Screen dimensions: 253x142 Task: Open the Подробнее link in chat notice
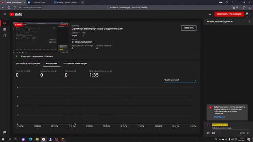pos(219,117)
